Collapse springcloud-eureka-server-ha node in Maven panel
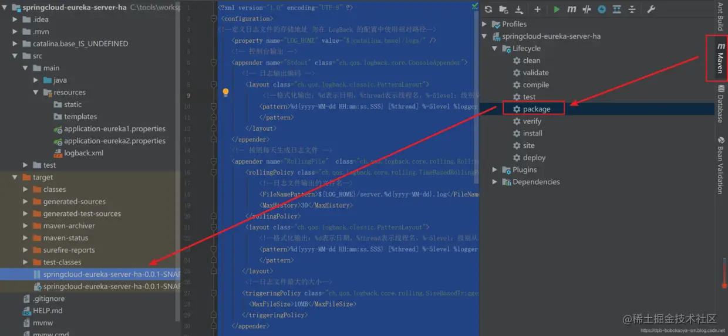 484,36
